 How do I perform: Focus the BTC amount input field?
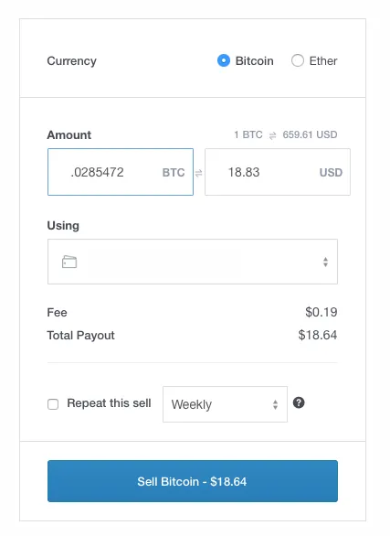click(121, 172)
